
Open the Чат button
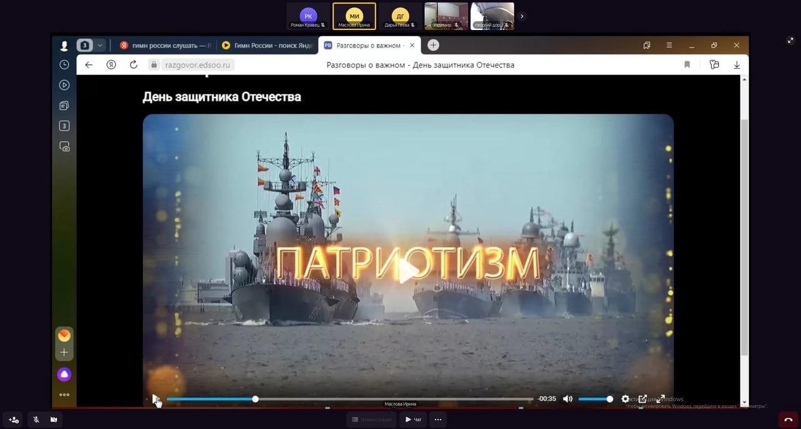click(414, 420)
